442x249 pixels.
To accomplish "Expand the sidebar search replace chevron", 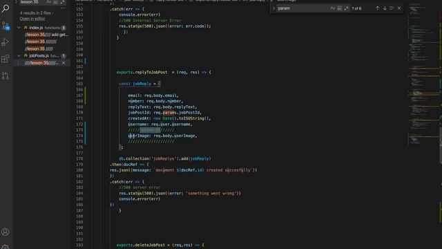I will point(16,2).
